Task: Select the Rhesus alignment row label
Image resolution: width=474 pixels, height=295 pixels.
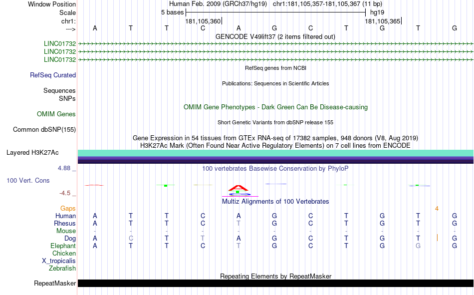Action: [65, 223]
